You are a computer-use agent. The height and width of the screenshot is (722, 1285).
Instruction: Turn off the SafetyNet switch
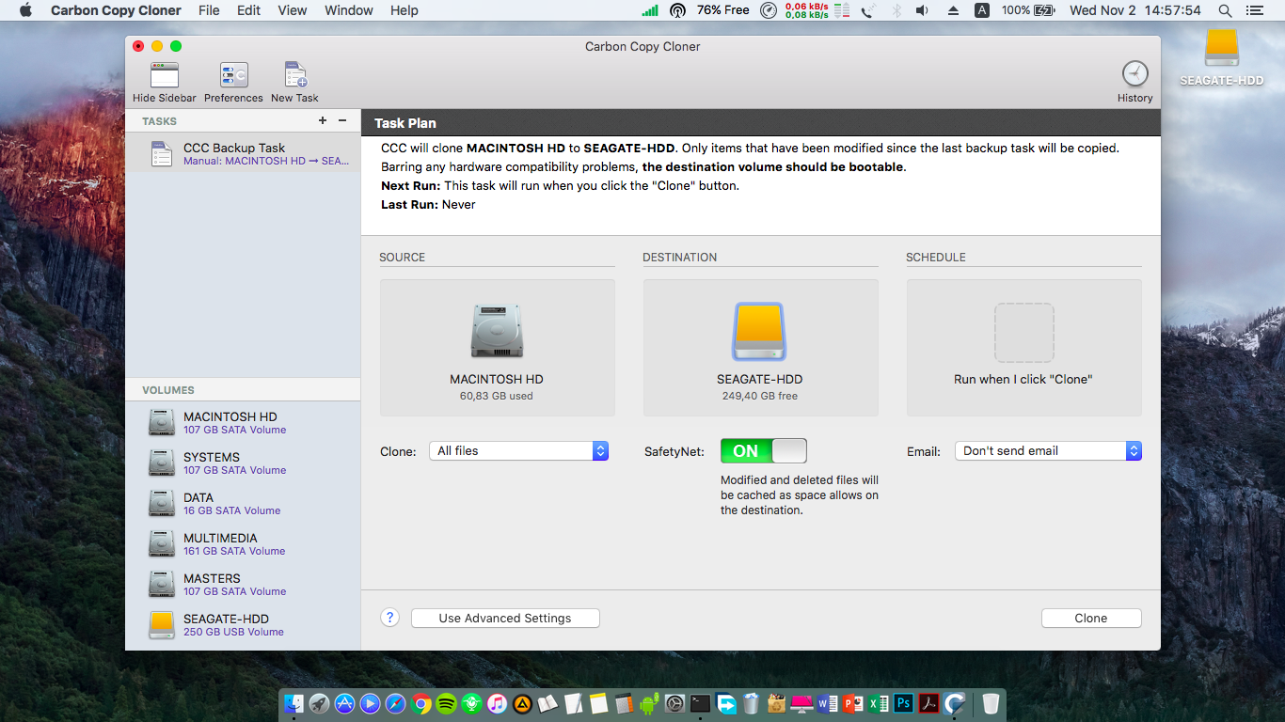[x=764, y=451]
